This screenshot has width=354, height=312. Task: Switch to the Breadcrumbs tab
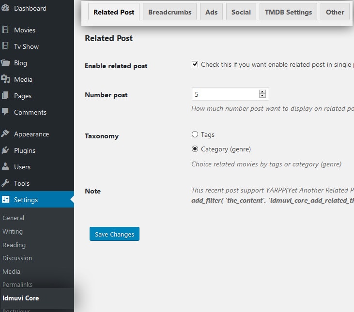point(169,12)
